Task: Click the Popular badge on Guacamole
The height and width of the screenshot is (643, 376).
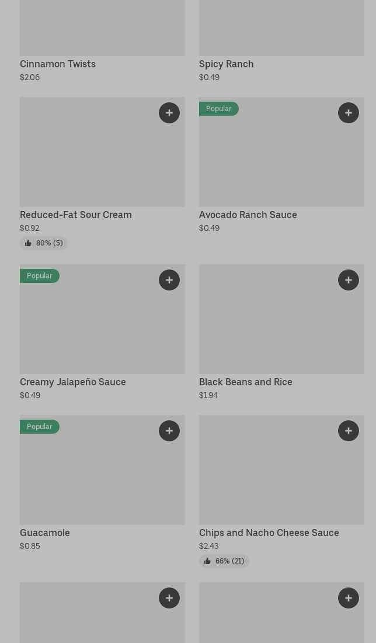Action: click(39, 427)
